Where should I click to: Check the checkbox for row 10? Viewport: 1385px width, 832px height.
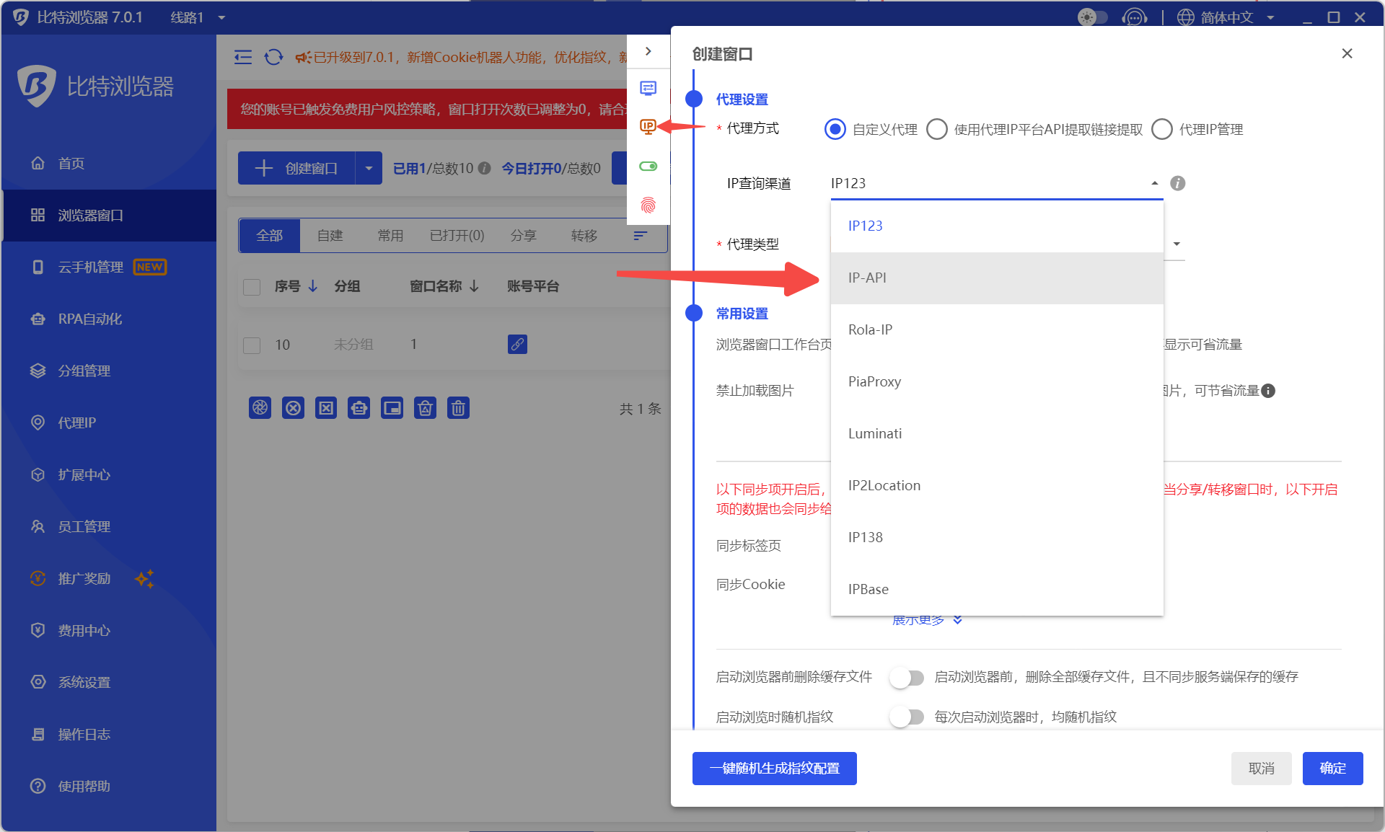[252, 345]
